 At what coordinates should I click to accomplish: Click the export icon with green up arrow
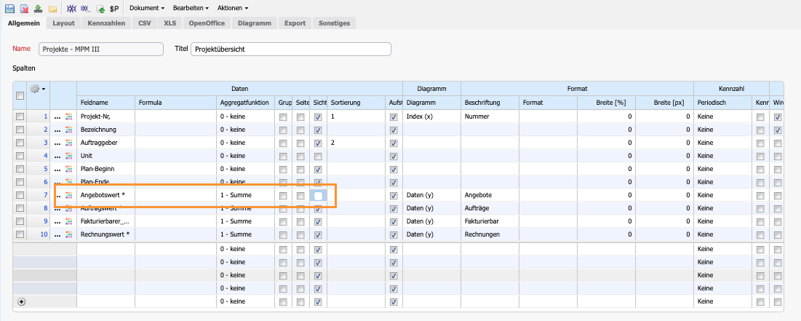tap(100, 9)
